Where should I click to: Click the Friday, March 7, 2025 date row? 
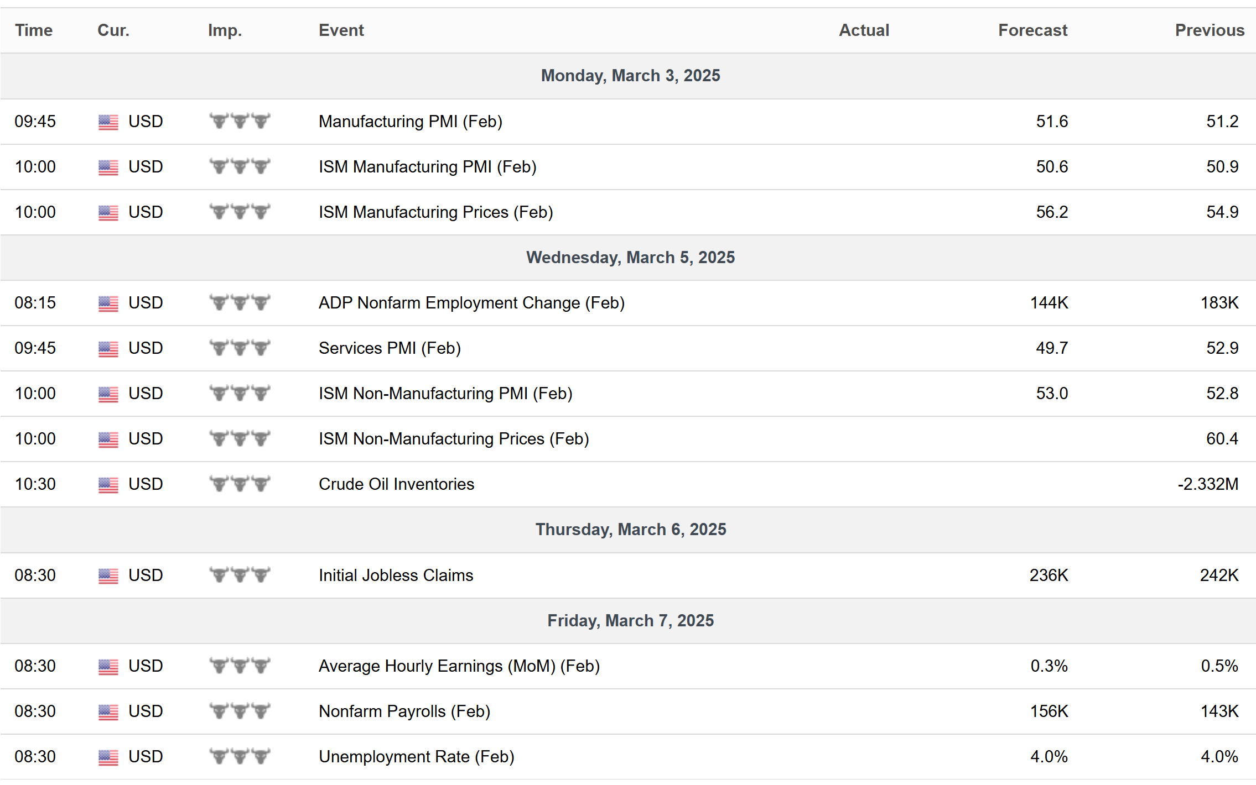(x=628, y=621)
